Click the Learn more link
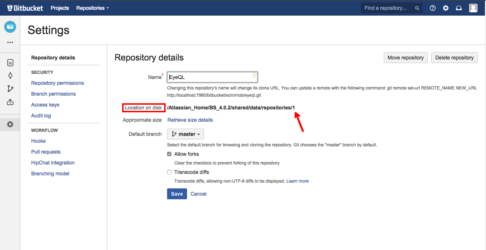 click(x=298, y=181)
